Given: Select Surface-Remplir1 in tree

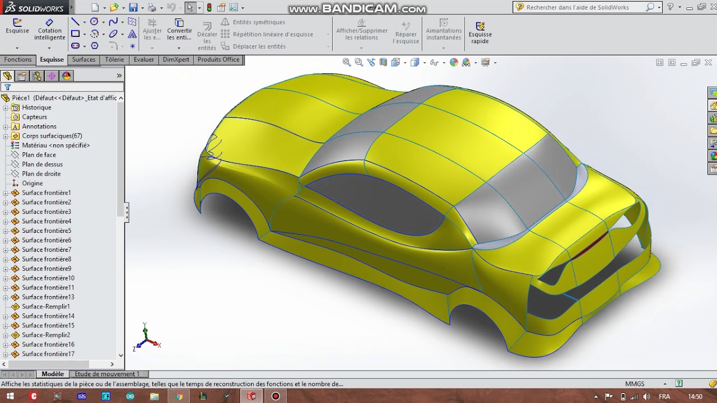Looking at the screenshot, I should (x=46, y=307).
